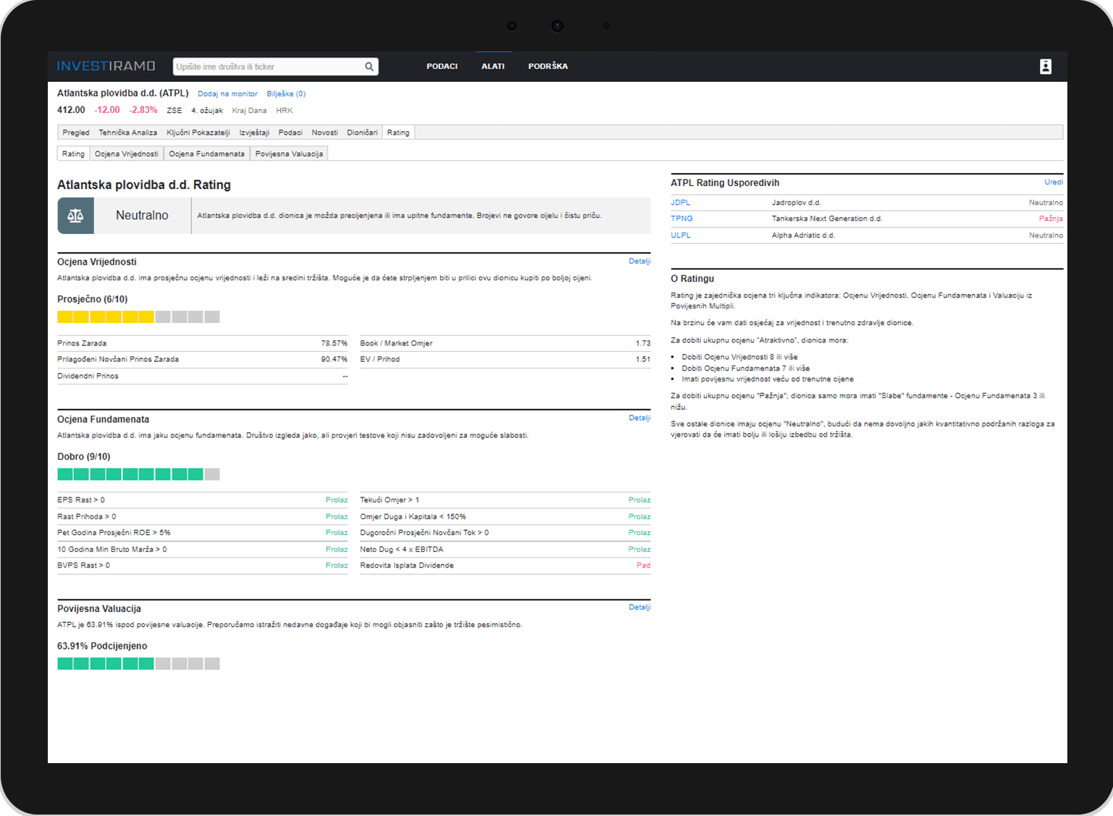Click the INVESTIRAMO logo
This screenshot has height=816, width=1113.
point(106,66)
